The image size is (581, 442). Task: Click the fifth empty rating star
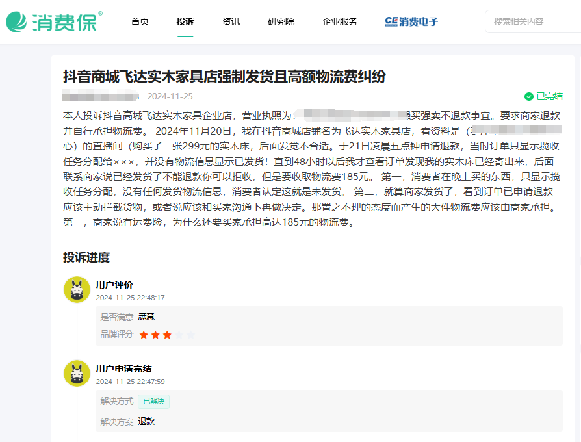coord(191,335)
